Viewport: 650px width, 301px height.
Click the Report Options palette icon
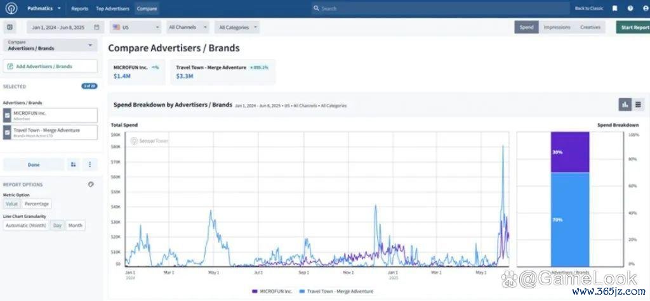coord(91,184)
